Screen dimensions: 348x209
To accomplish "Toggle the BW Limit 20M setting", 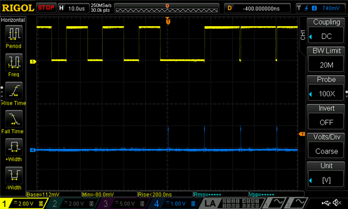I will (326, 60).
